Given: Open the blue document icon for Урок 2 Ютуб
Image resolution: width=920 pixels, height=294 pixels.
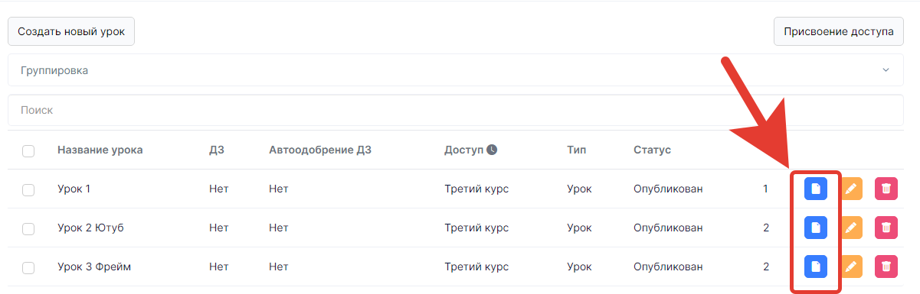Looking at the screenshot, I should 816,228.
